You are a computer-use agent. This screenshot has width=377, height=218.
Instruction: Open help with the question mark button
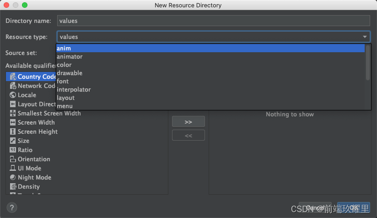coord(12,207)
